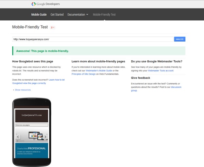The width and height of the screenshot is (204, 167).
Task: Open the Get Started menu item
Action: pyautogui.click(x=57, y=15)
